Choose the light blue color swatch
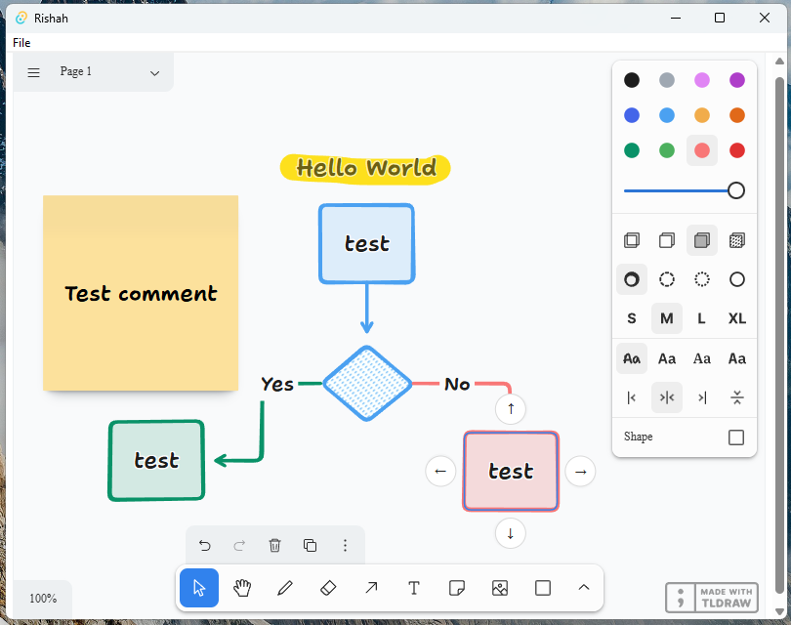 667,115
